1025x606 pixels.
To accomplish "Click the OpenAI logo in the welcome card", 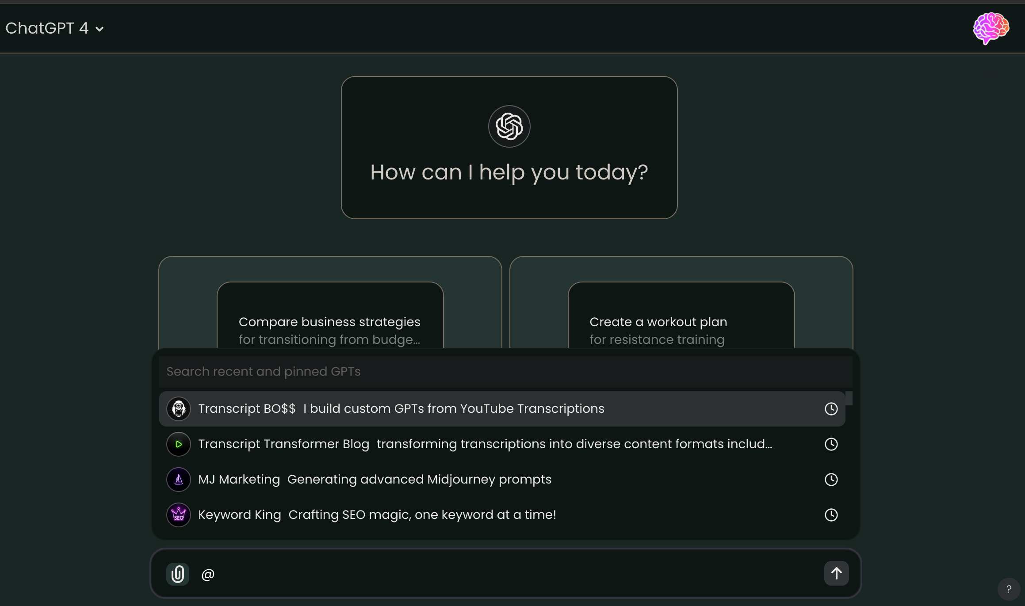I will click(x=509, y=126).
